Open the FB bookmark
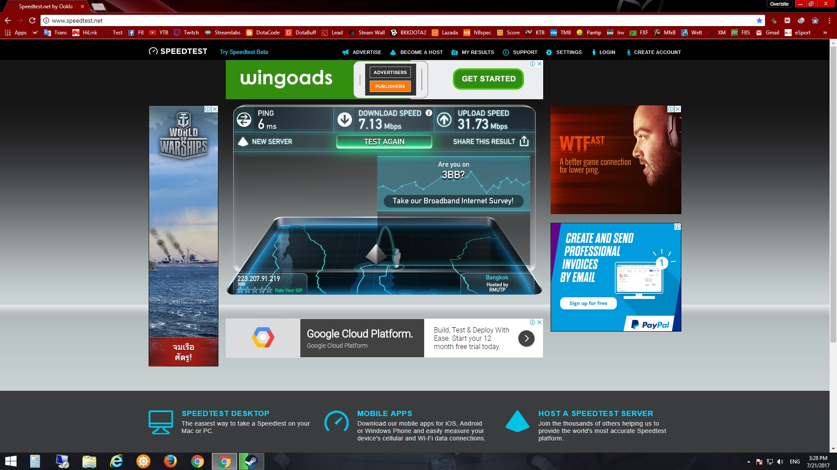This screenshot has width=837, height=470. point(136,33)
